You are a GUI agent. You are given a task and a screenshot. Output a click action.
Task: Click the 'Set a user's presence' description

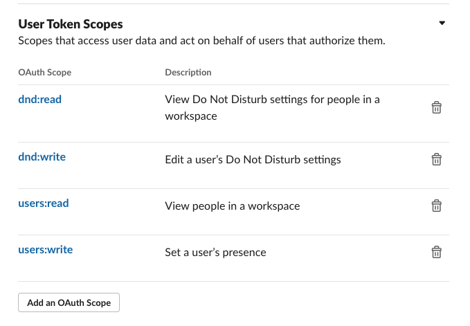coord(215,252)
